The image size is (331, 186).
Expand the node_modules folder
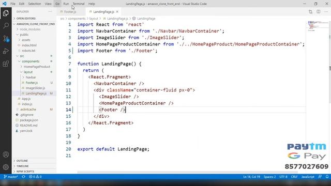pyautogui.click(x=30, y=29)
